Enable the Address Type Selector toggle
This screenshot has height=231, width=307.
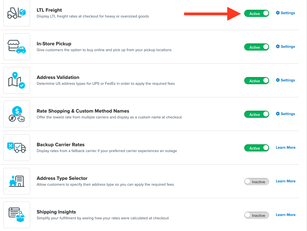(256, 182)
